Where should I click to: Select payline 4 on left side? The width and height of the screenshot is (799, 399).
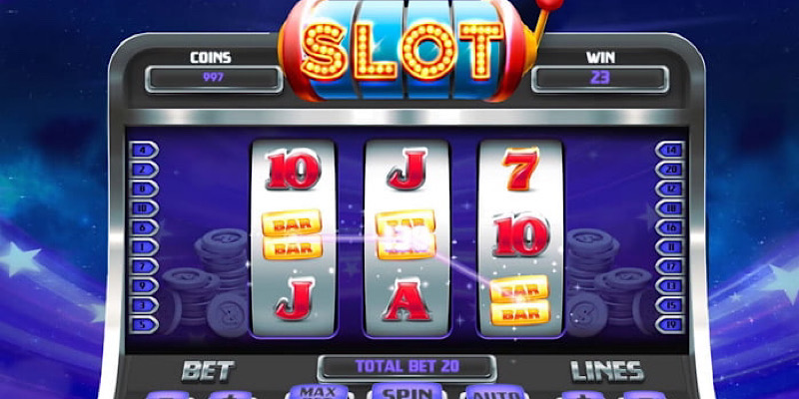pyautogui.click(x=144, y=150)
